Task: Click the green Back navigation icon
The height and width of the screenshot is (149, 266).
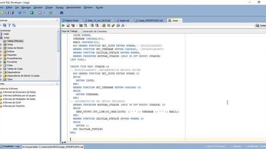Action: (32, 13)
